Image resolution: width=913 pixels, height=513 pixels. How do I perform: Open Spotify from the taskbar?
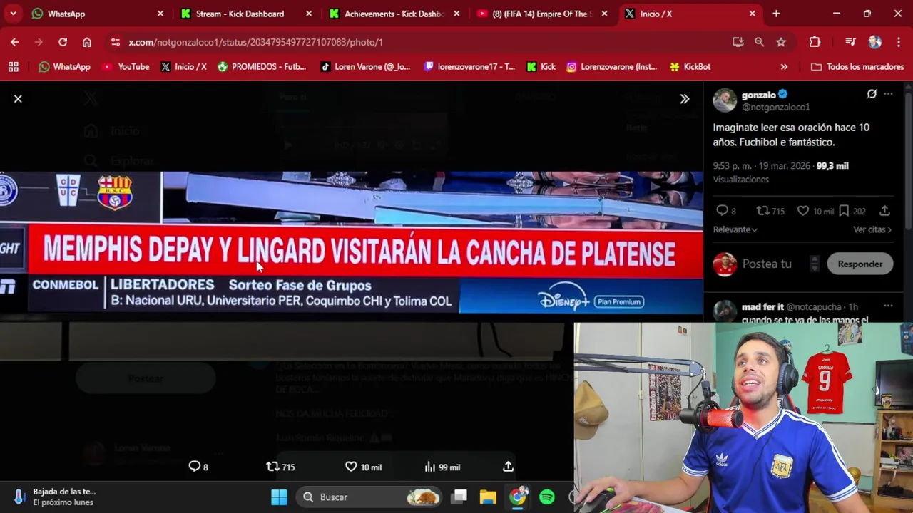[547, 497]
